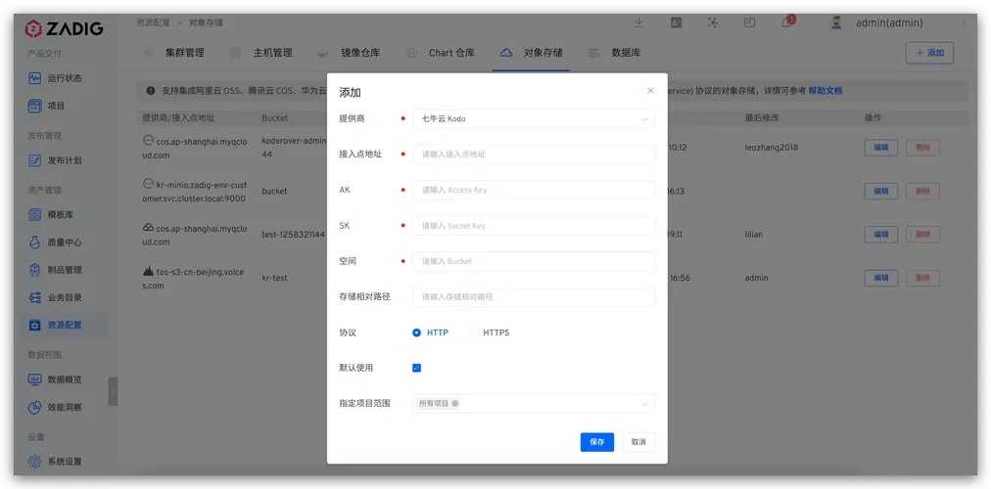Image resolution: width=991 pixels, height=489 pixels.
Task: Remove the 所有项目 tag
Action: pos(455,403)
